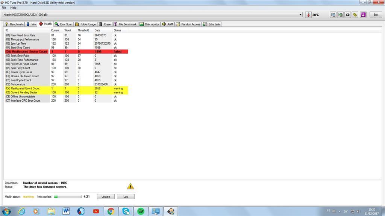This screenshot has width=385, height=216.
Task: Take a screenshot with the camera icon
Action: (348, 15)
